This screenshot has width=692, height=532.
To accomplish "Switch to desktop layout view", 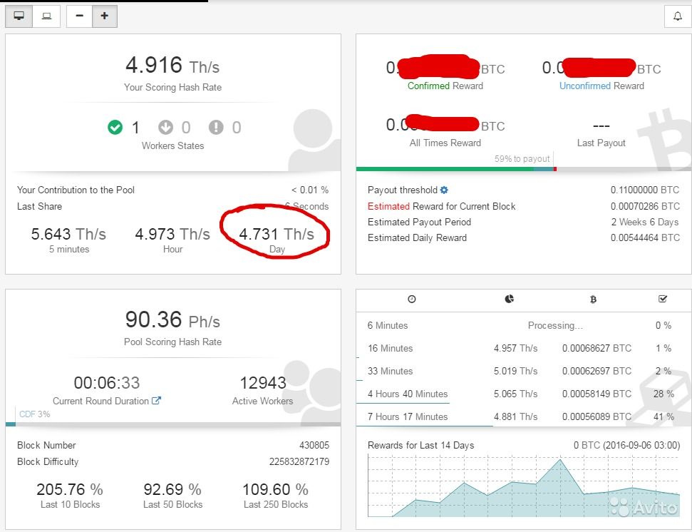I will point(19,16).
